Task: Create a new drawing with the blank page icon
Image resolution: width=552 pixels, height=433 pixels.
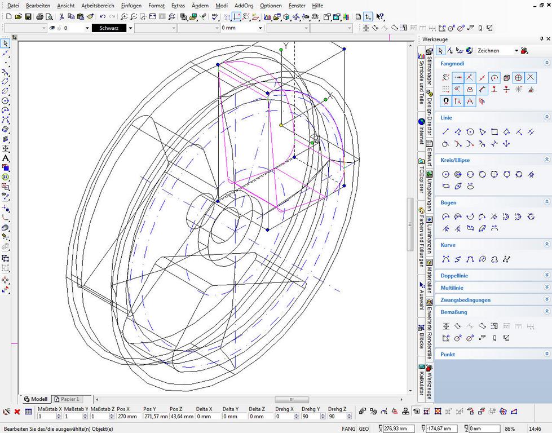Action: click(9, 16)
